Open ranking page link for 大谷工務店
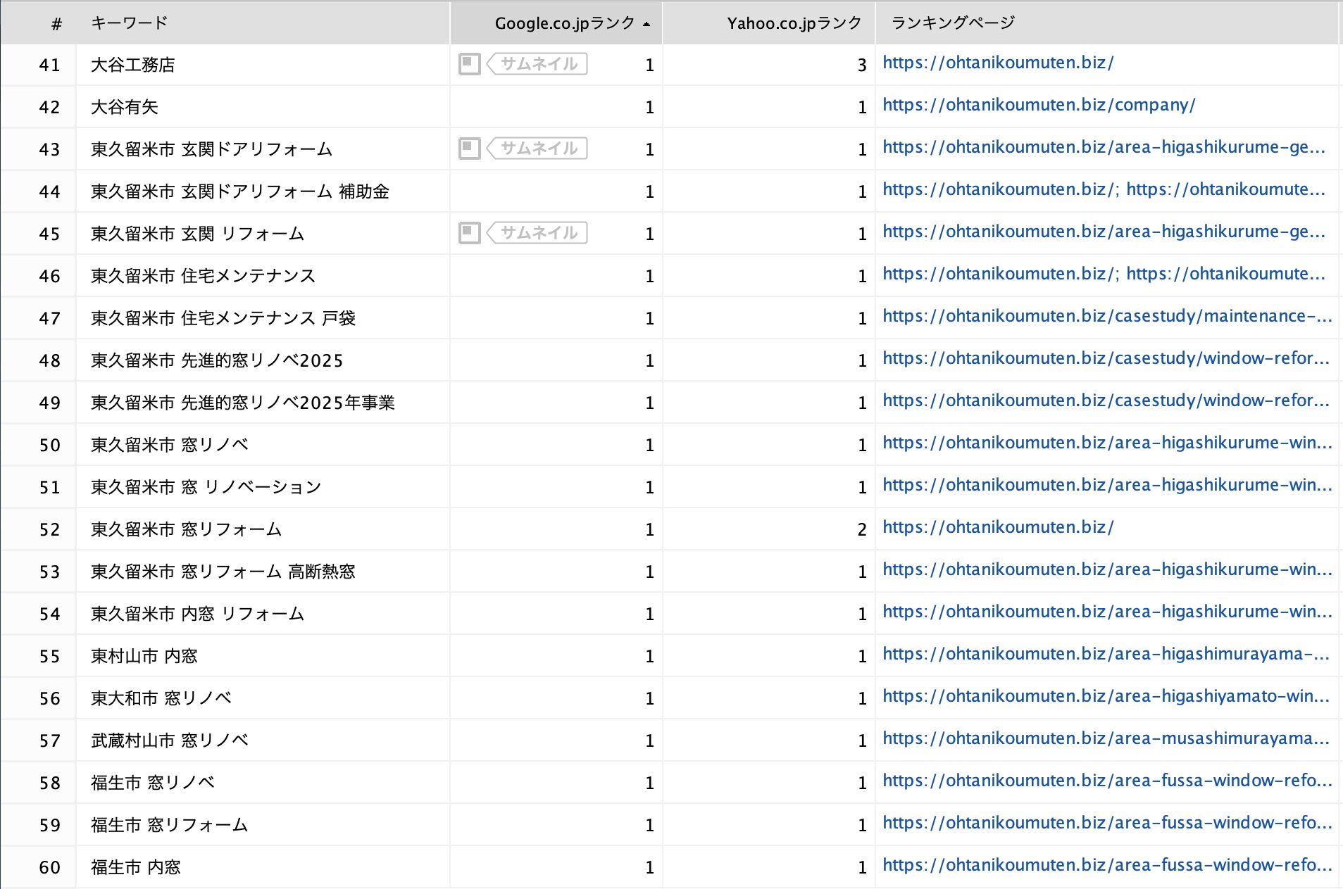Viewport: 1343px width, 889px height. click(998, 63)
